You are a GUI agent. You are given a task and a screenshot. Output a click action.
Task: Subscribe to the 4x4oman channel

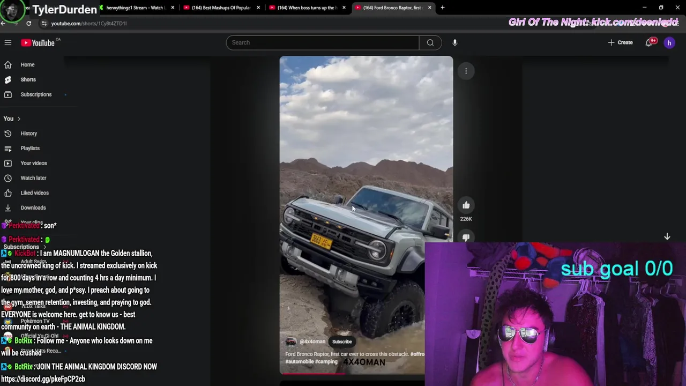click(342, 342)
